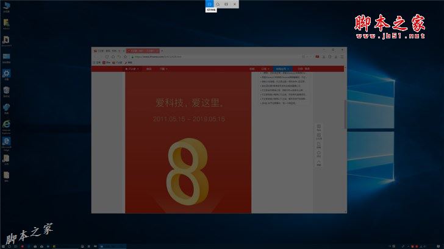444x249 pixels.
Task: Open the This PC desktop icon
Action: (x=6, y=7)
